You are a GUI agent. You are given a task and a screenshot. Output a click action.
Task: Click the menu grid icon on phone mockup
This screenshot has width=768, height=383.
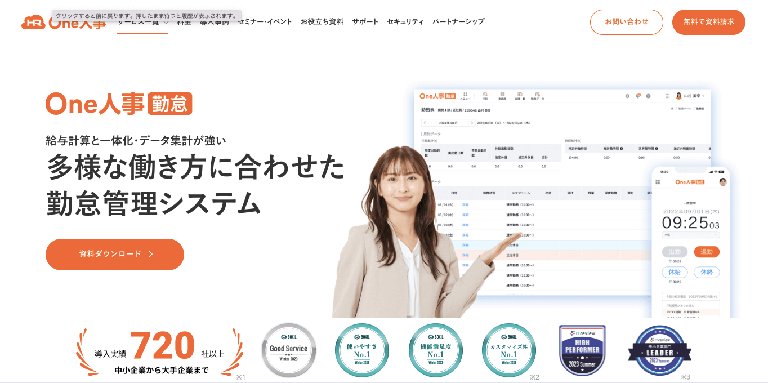pos(658,182)
